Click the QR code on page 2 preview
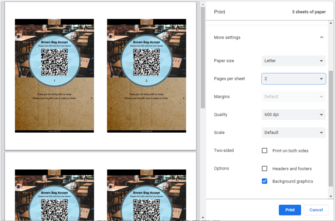Viewport: 335px width, 221px height. tap(146, 61)
